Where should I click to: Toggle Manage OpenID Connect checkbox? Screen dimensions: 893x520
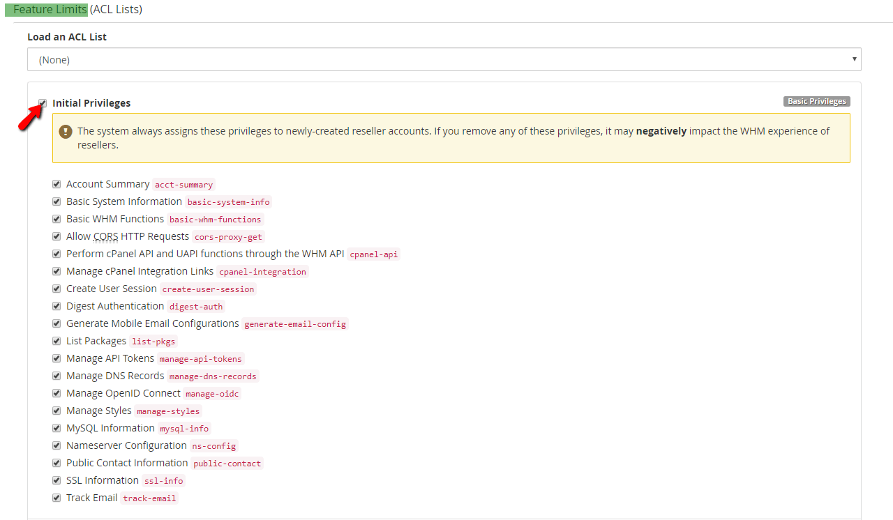click(57, 394)
